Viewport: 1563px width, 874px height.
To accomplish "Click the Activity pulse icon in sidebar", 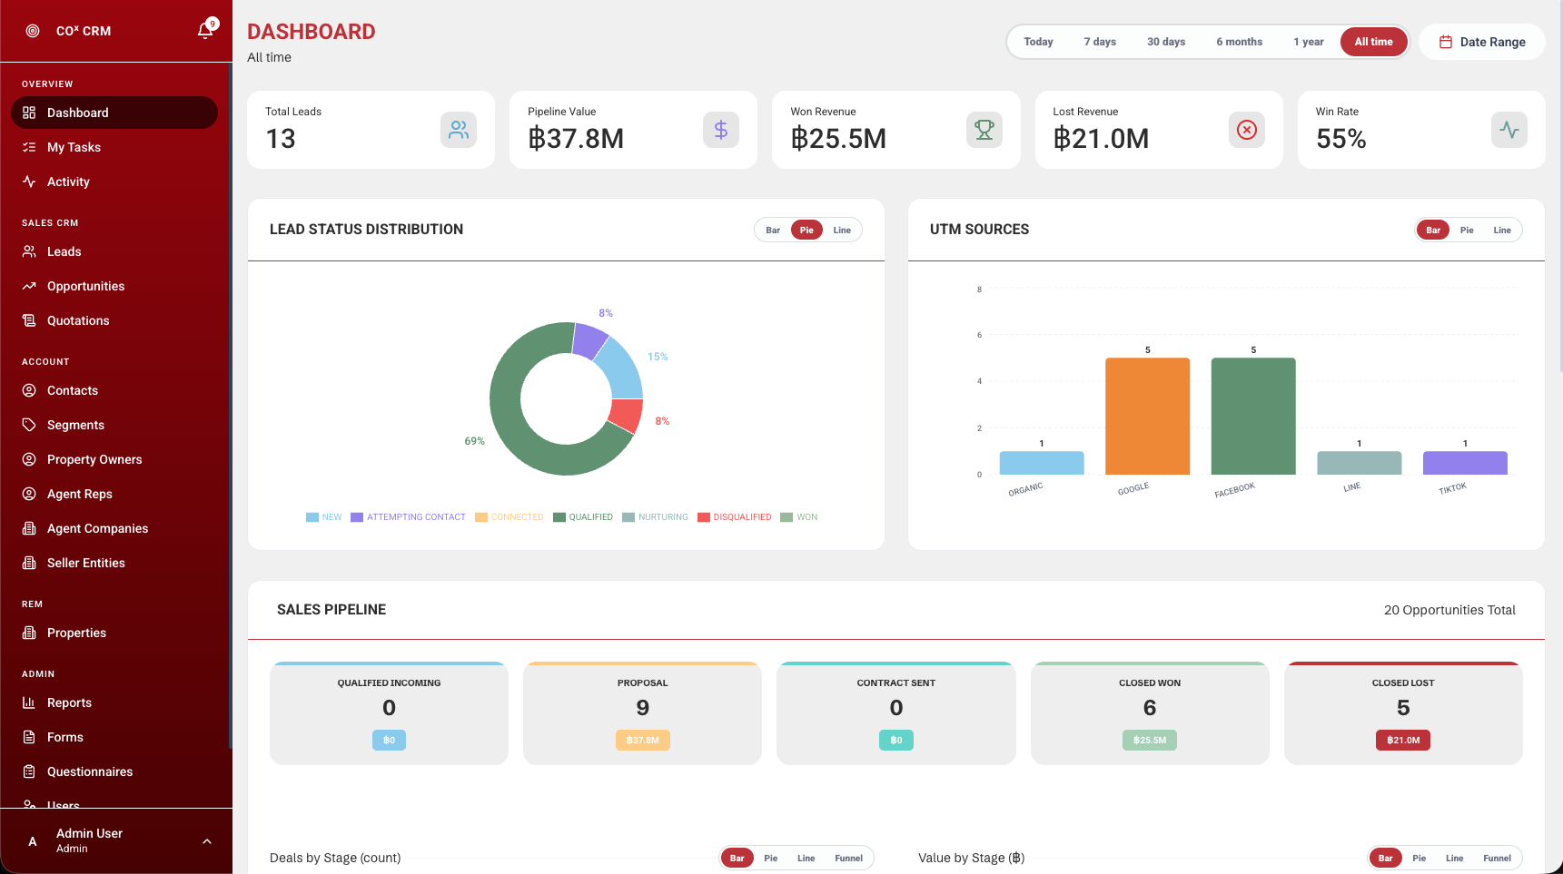I will [x=29, y=182].
